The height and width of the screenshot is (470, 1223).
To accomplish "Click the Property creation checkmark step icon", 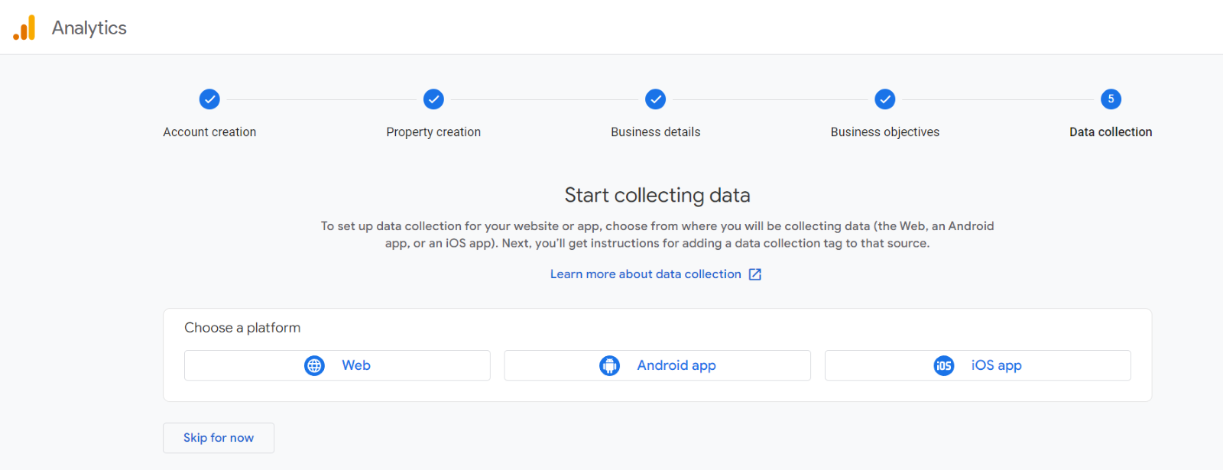I will click(x=433, y=99).
